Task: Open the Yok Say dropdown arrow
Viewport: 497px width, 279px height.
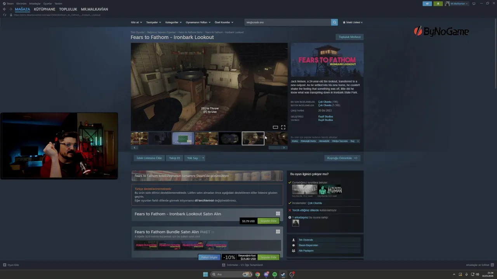Action: tap(203, 158)
